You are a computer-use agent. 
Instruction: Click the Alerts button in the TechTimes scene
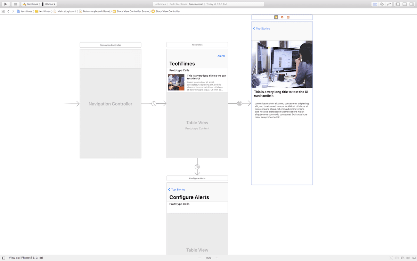tap(221, 56)
